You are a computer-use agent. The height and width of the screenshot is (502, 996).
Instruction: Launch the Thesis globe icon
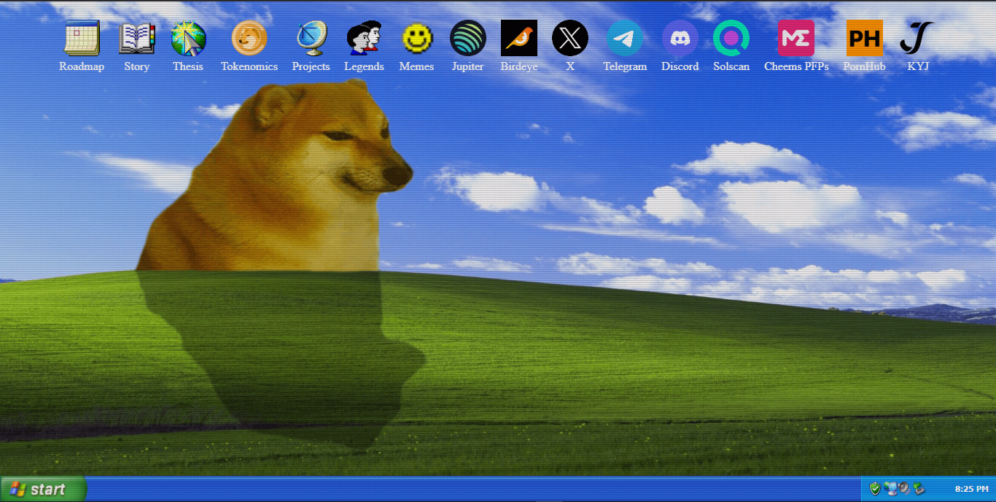pos(188,39)
